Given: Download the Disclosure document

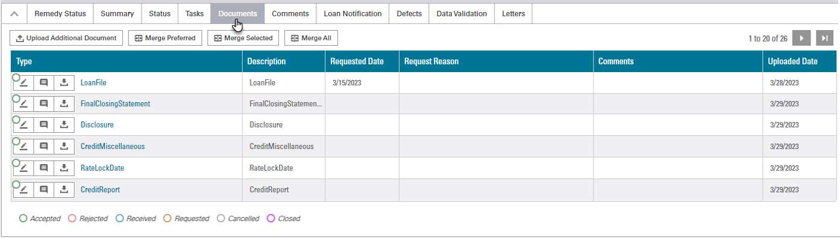Looking at the screenshot, I should [x=64, y=125].
